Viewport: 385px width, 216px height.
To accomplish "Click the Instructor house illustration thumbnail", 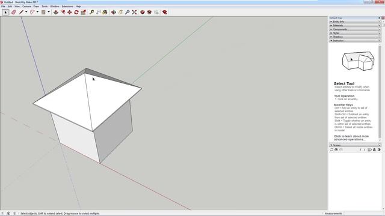I will [x=358, y=61].
